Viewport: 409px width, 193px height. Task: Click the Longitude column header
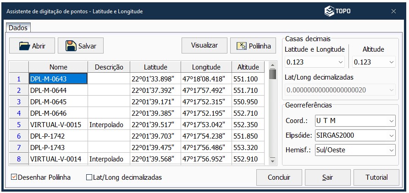206,67
